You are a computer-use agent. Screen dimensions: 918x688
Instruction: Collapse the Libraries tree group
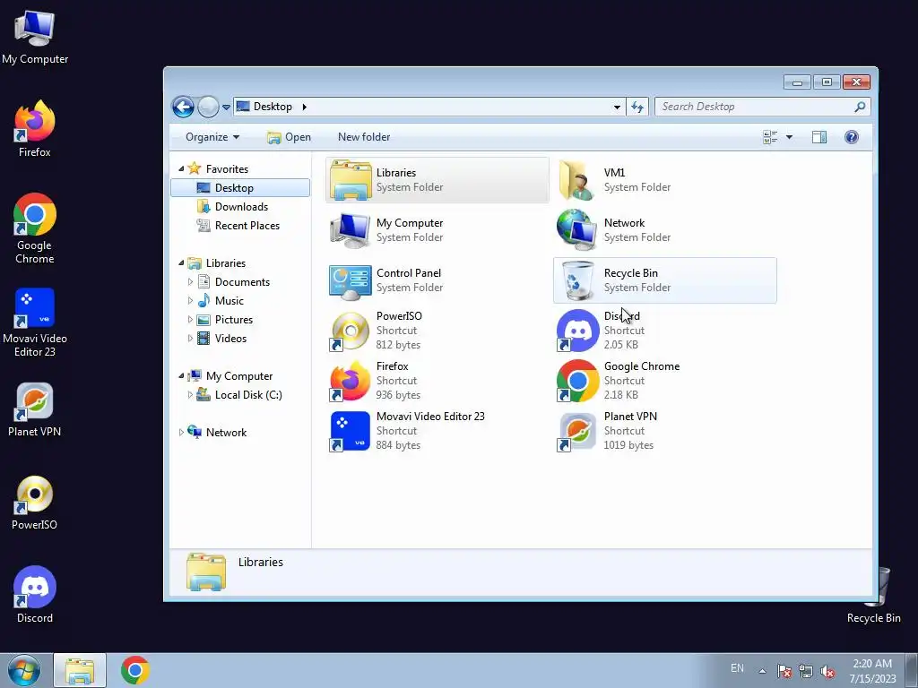click(x=181, y=263)
